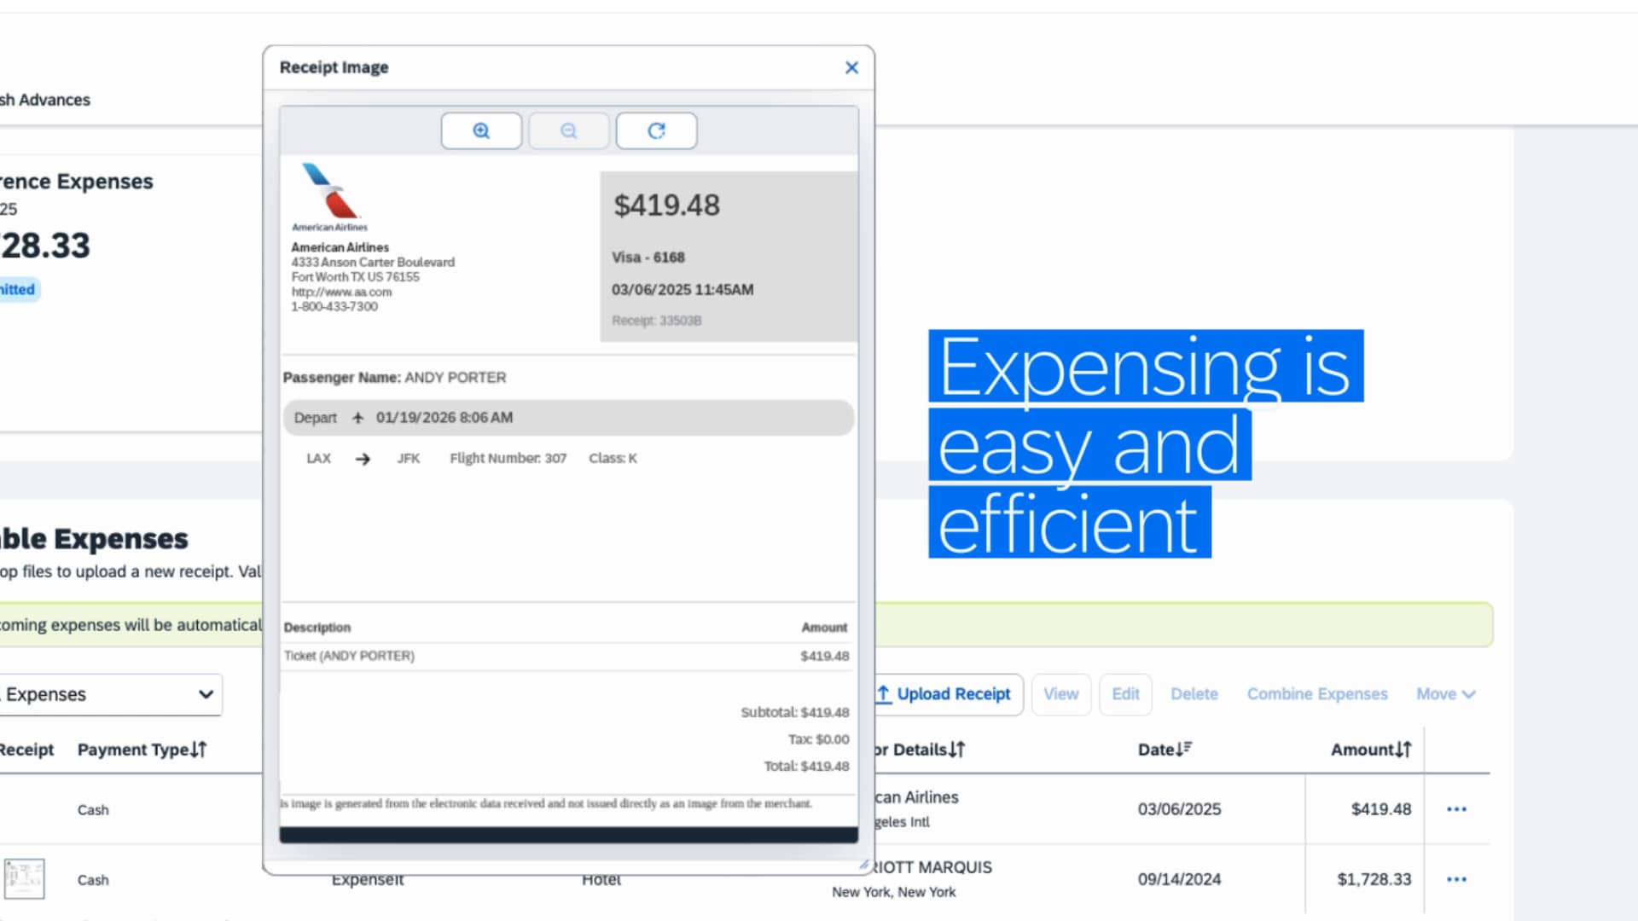Click the Edit button

pos(1125,694)
